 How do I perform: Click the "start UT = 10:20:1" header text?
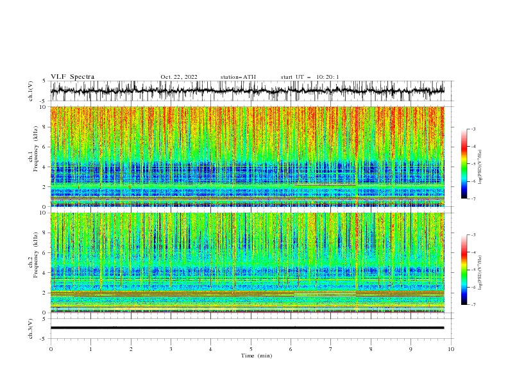310,77
